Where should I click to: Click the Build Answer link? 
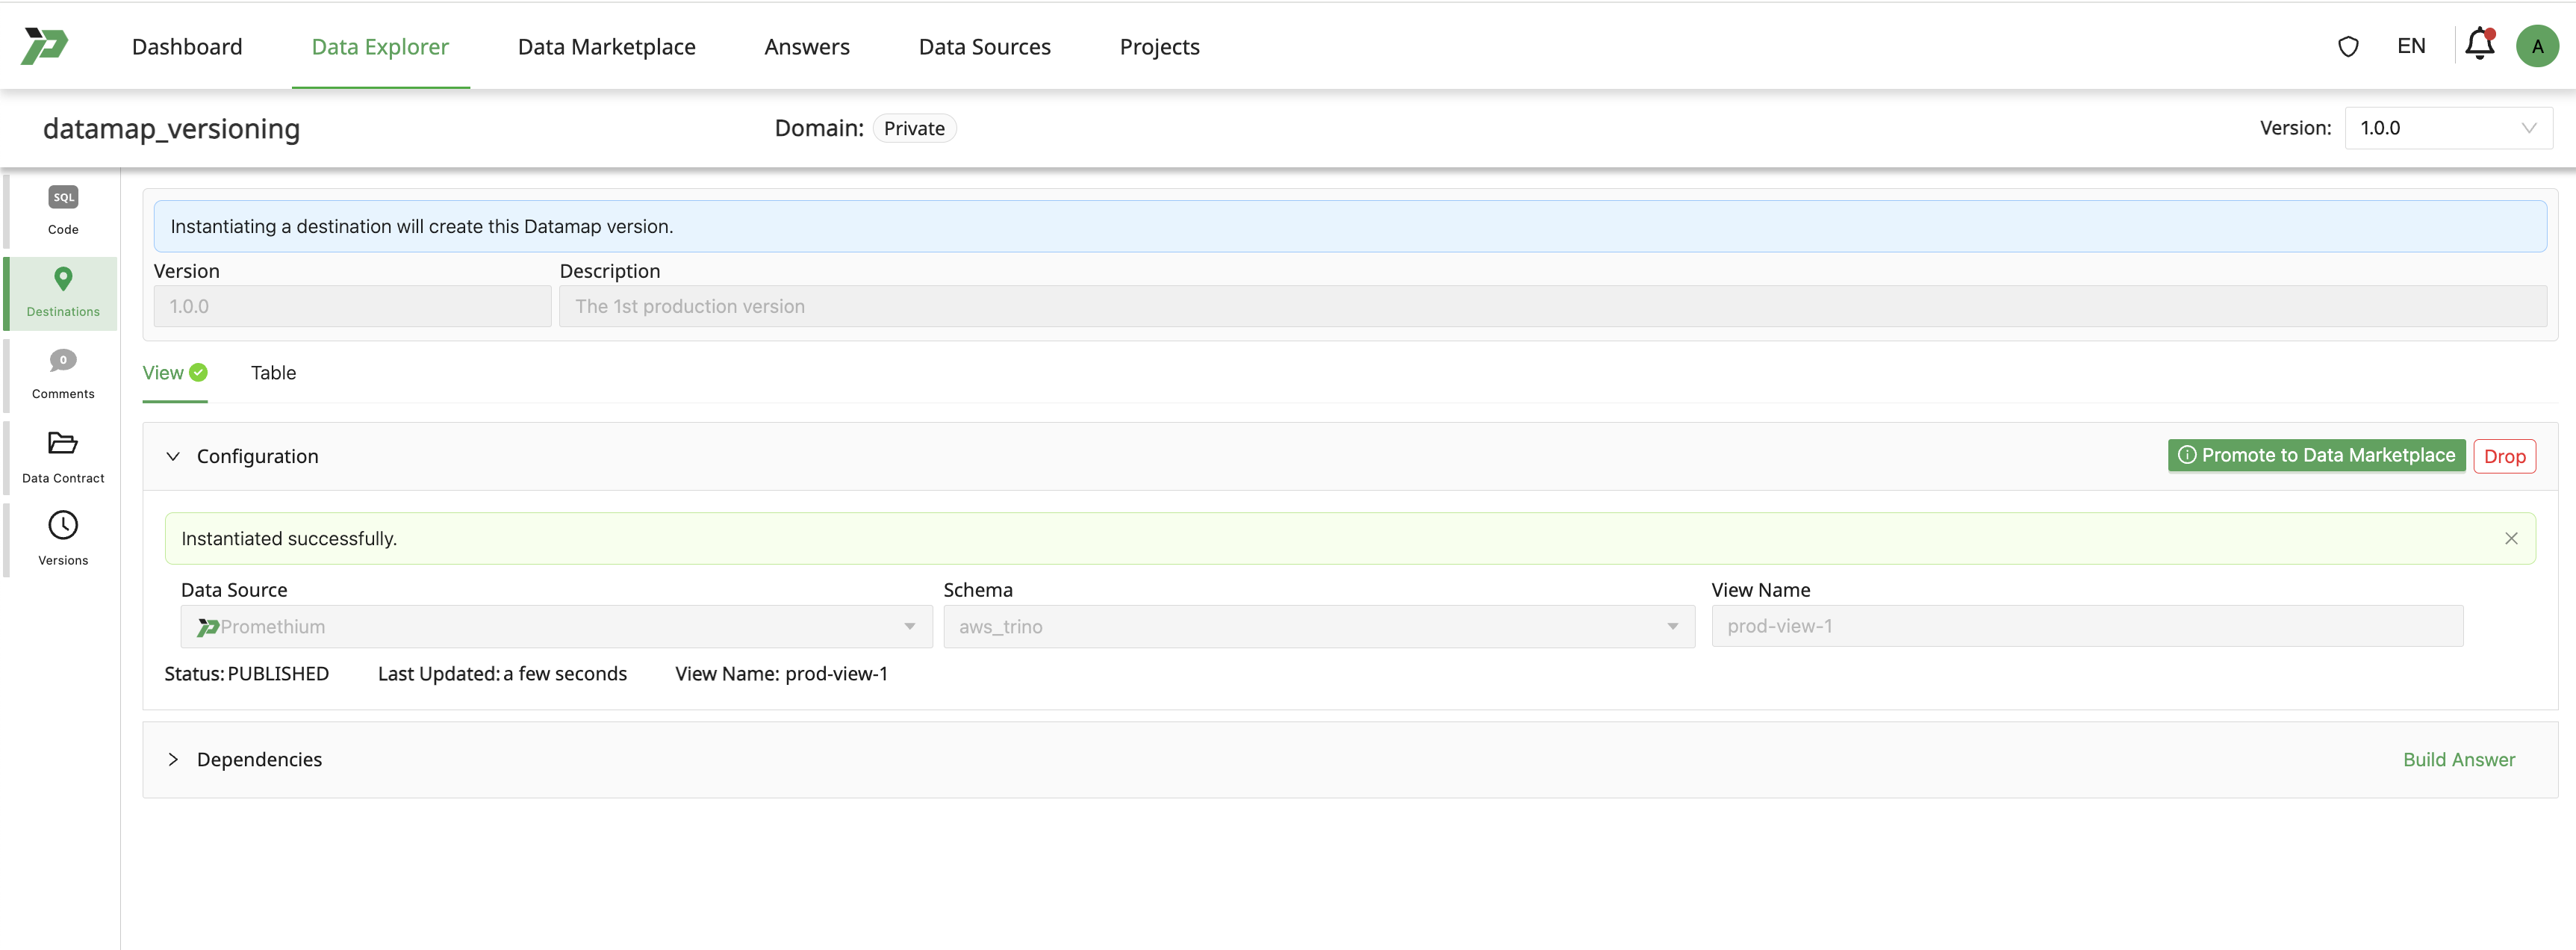(2458, 760)
